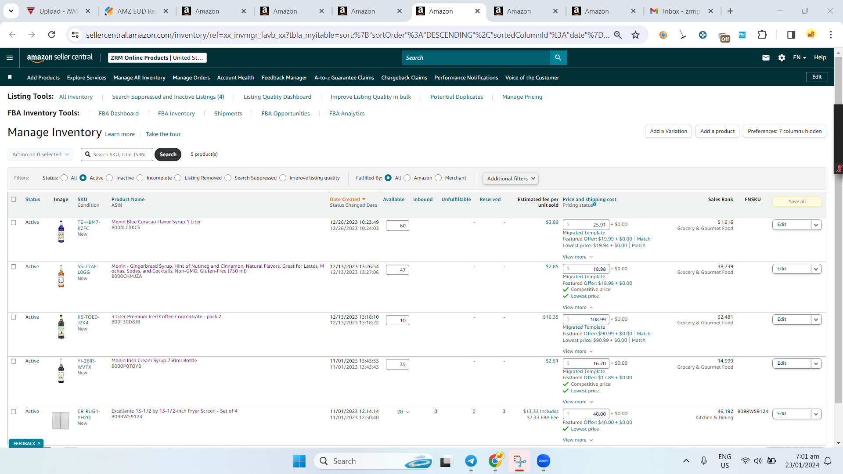The image size is (843, 474).
Task: Open a new browser tab
Action: pos(730,11)
